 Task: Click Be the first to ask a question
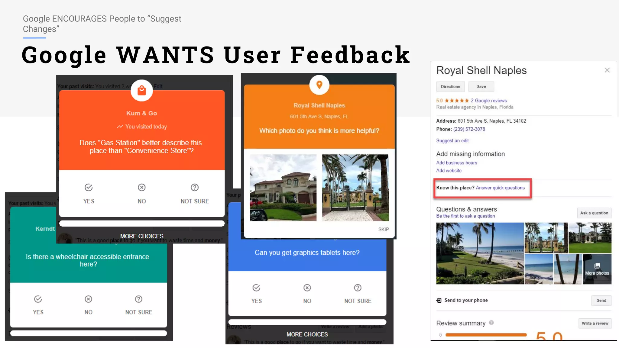point(465,216)
